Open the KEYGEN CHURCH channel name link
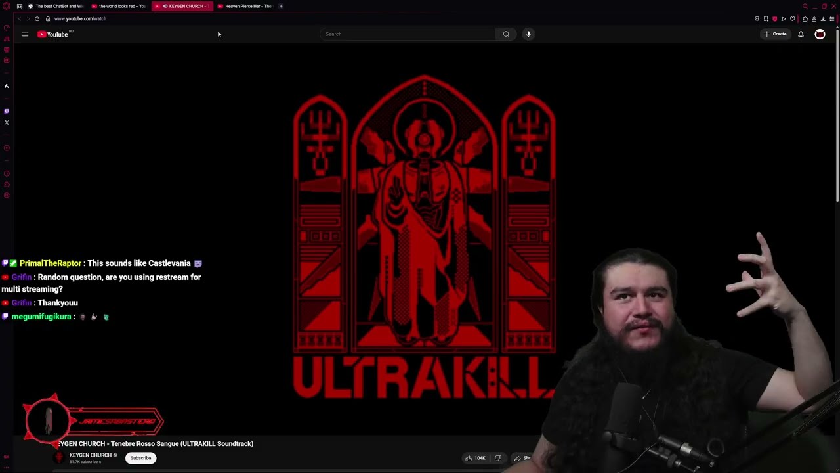Viewport: 840px width, 473px height. tap(91, 455)
